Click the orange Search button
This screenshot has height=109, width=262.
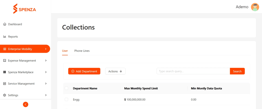[x=237, y=71]
